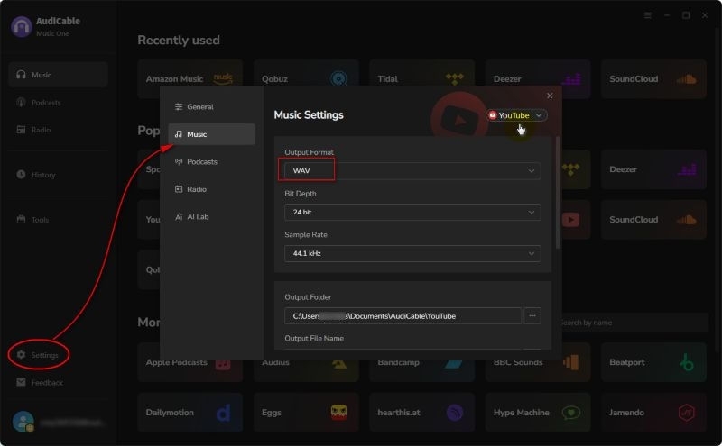Screen dimensions: 722x446
Task: Click the settings panel scrollbar
Action: click(x=558, y=192)
